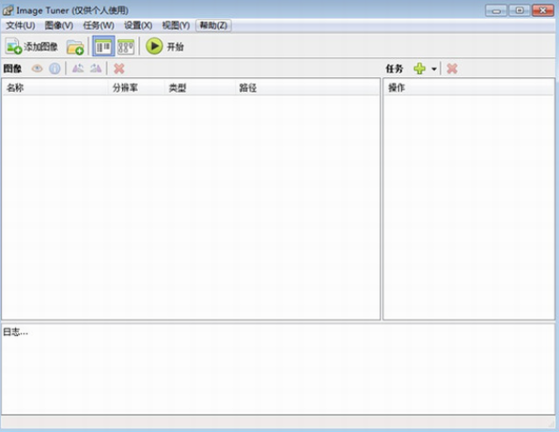The width and height of the screenshot is (559, 432).
Task: Click the 添加图像 (add image) button
Action: [31, 46]
